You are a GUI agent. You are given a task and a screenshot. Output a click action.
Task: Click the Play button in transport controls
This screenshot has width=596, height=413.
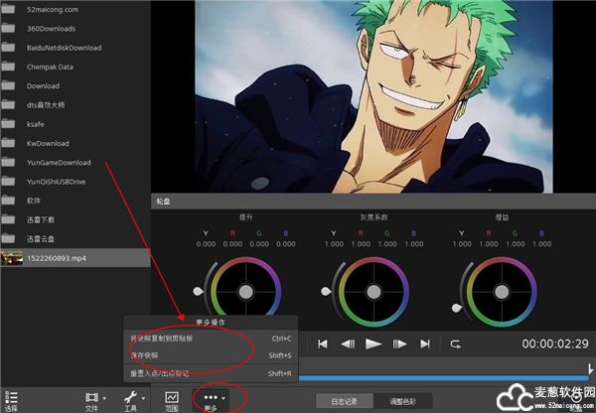point(373,344)
